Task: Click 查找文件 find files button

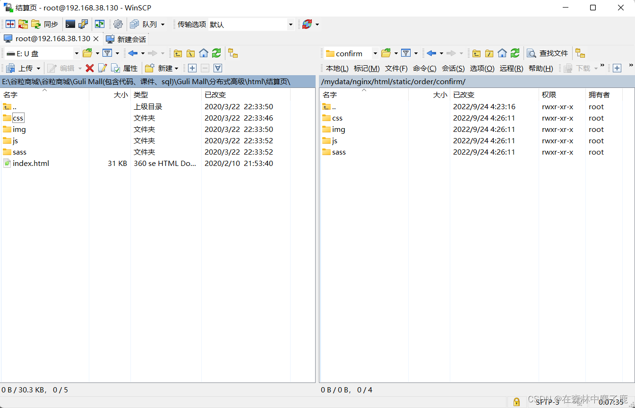Action: pyautogui.click(x=548, y=53)
